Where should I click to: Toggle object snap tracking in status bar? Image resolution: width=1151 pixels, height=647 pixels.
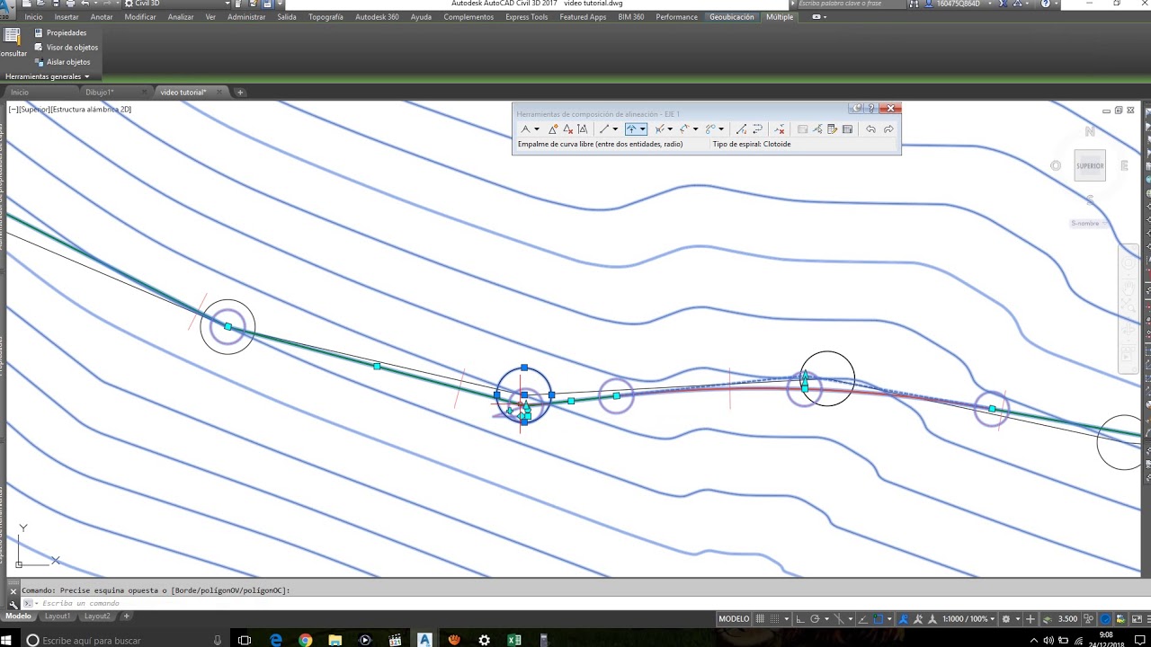click(x=863, y=618)
